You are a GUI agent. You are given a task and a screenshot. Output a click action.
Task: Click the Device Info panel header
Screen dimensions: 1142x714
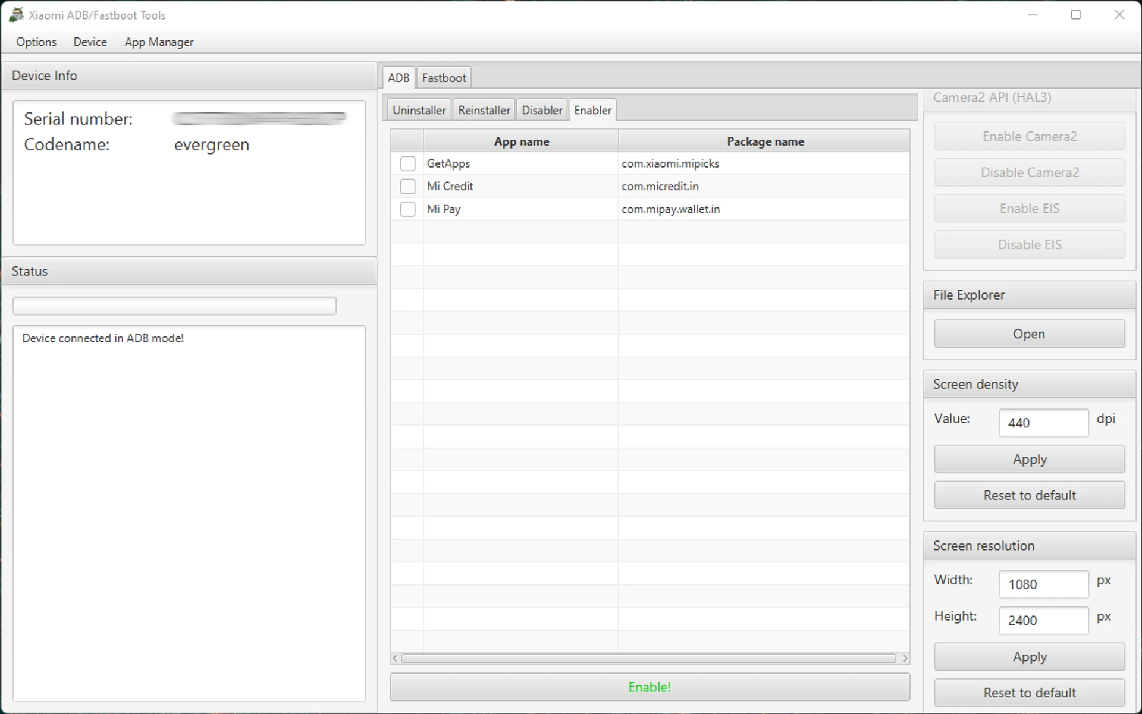click(189, 76)
